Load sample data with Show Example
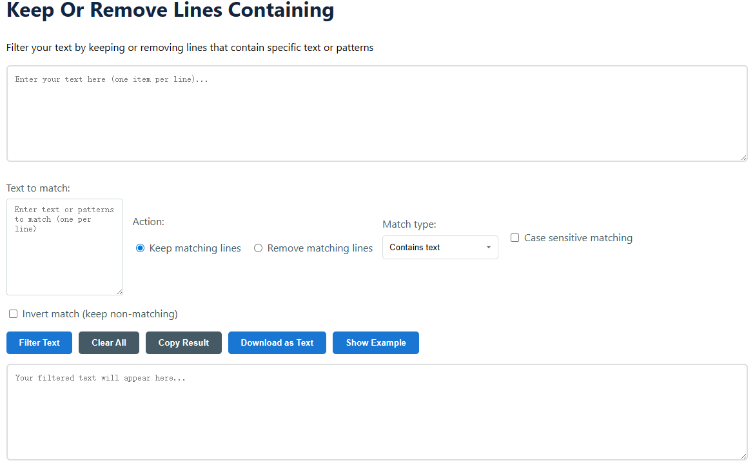 pyautogui.click(x=376, y=343)
